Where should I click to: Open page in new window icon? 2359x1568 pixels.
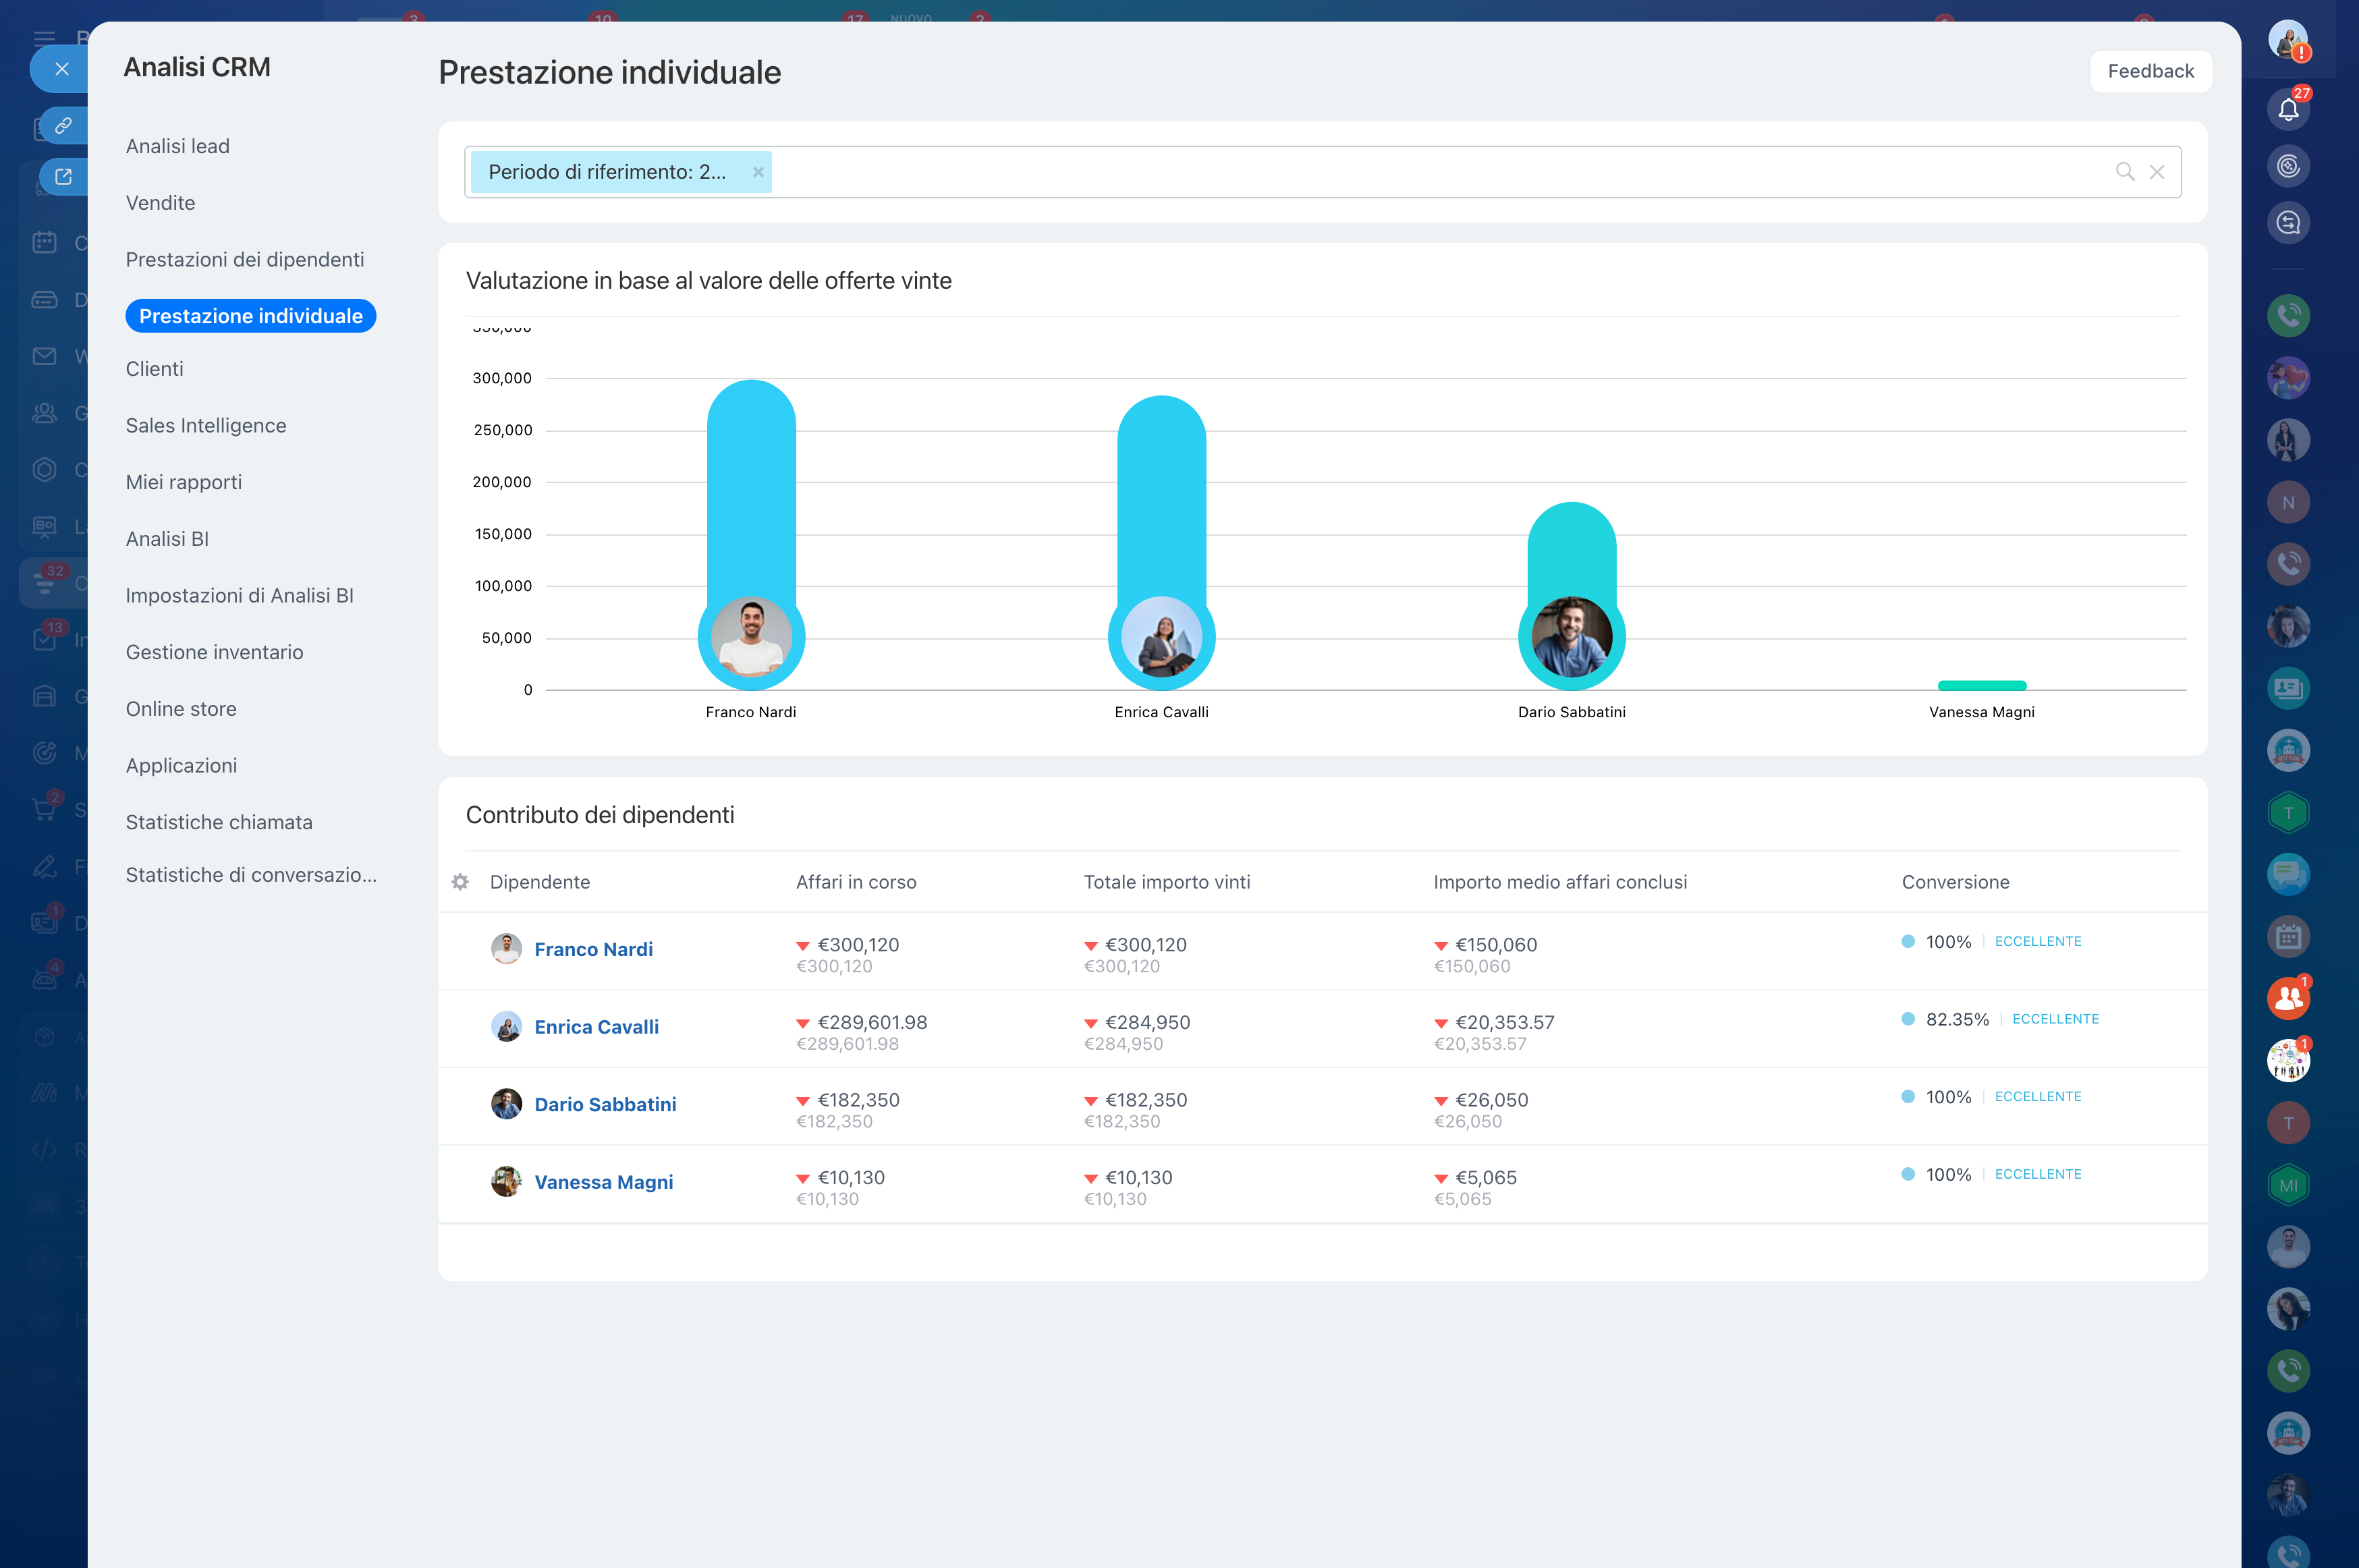click(63, 177)
